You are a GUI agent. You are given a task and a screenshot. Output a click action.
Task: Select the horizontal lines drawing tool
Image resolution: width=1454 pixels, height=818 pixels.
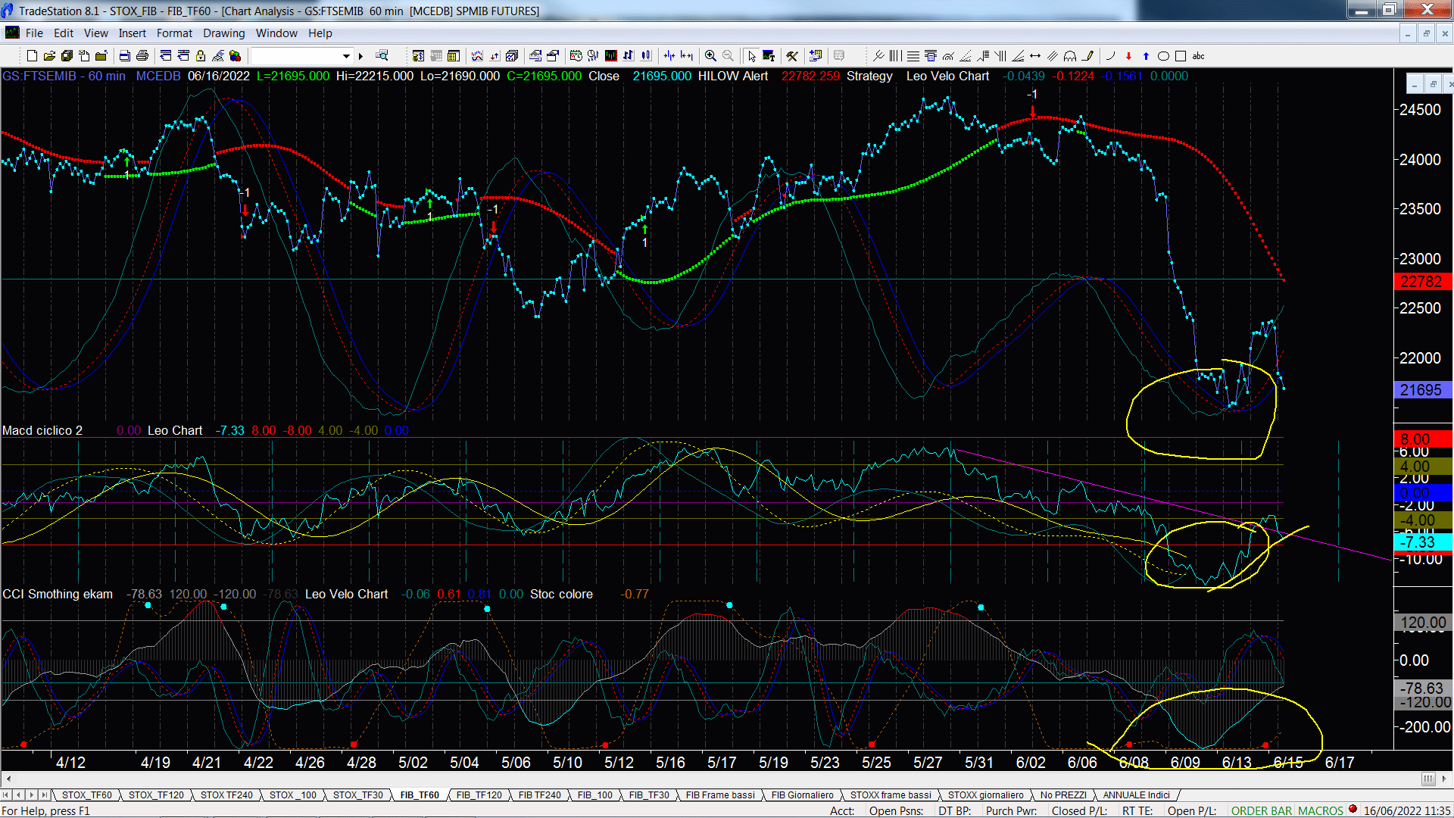(x=913, y=56)
